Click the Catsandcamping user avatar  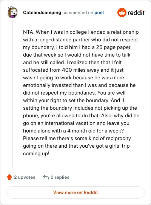point(12,12)
